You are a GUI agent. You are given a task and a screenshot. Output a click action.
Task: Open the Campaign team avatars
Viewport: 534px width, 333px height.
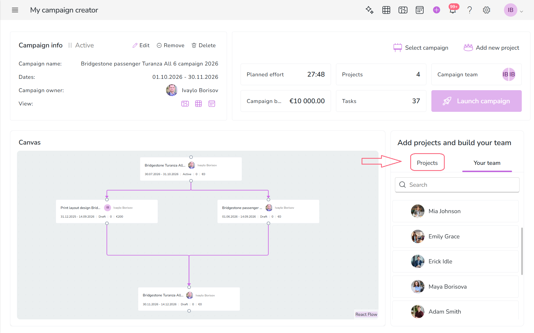pos(509,74)
